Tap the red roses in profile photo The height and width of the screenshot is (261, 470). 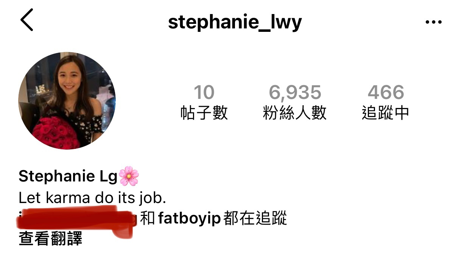pyautogui.click(x=56, y=133)
